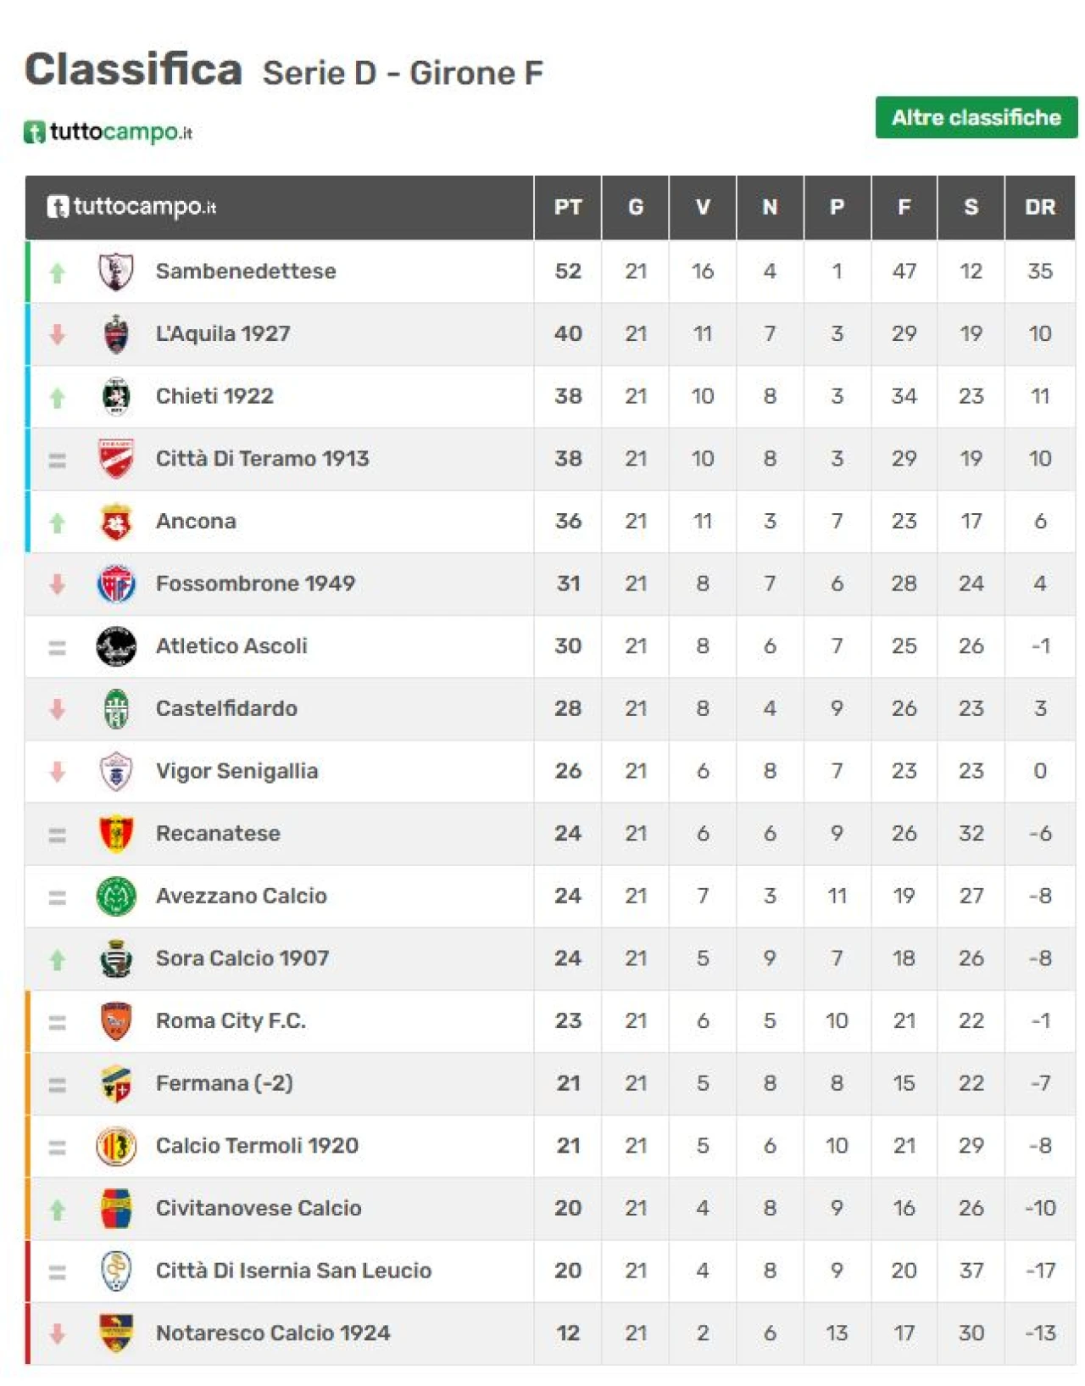The image size is (1085, 1386).
Task: Click the Notaresco Calcio 1924 crest
Action: pos(116,1333)
